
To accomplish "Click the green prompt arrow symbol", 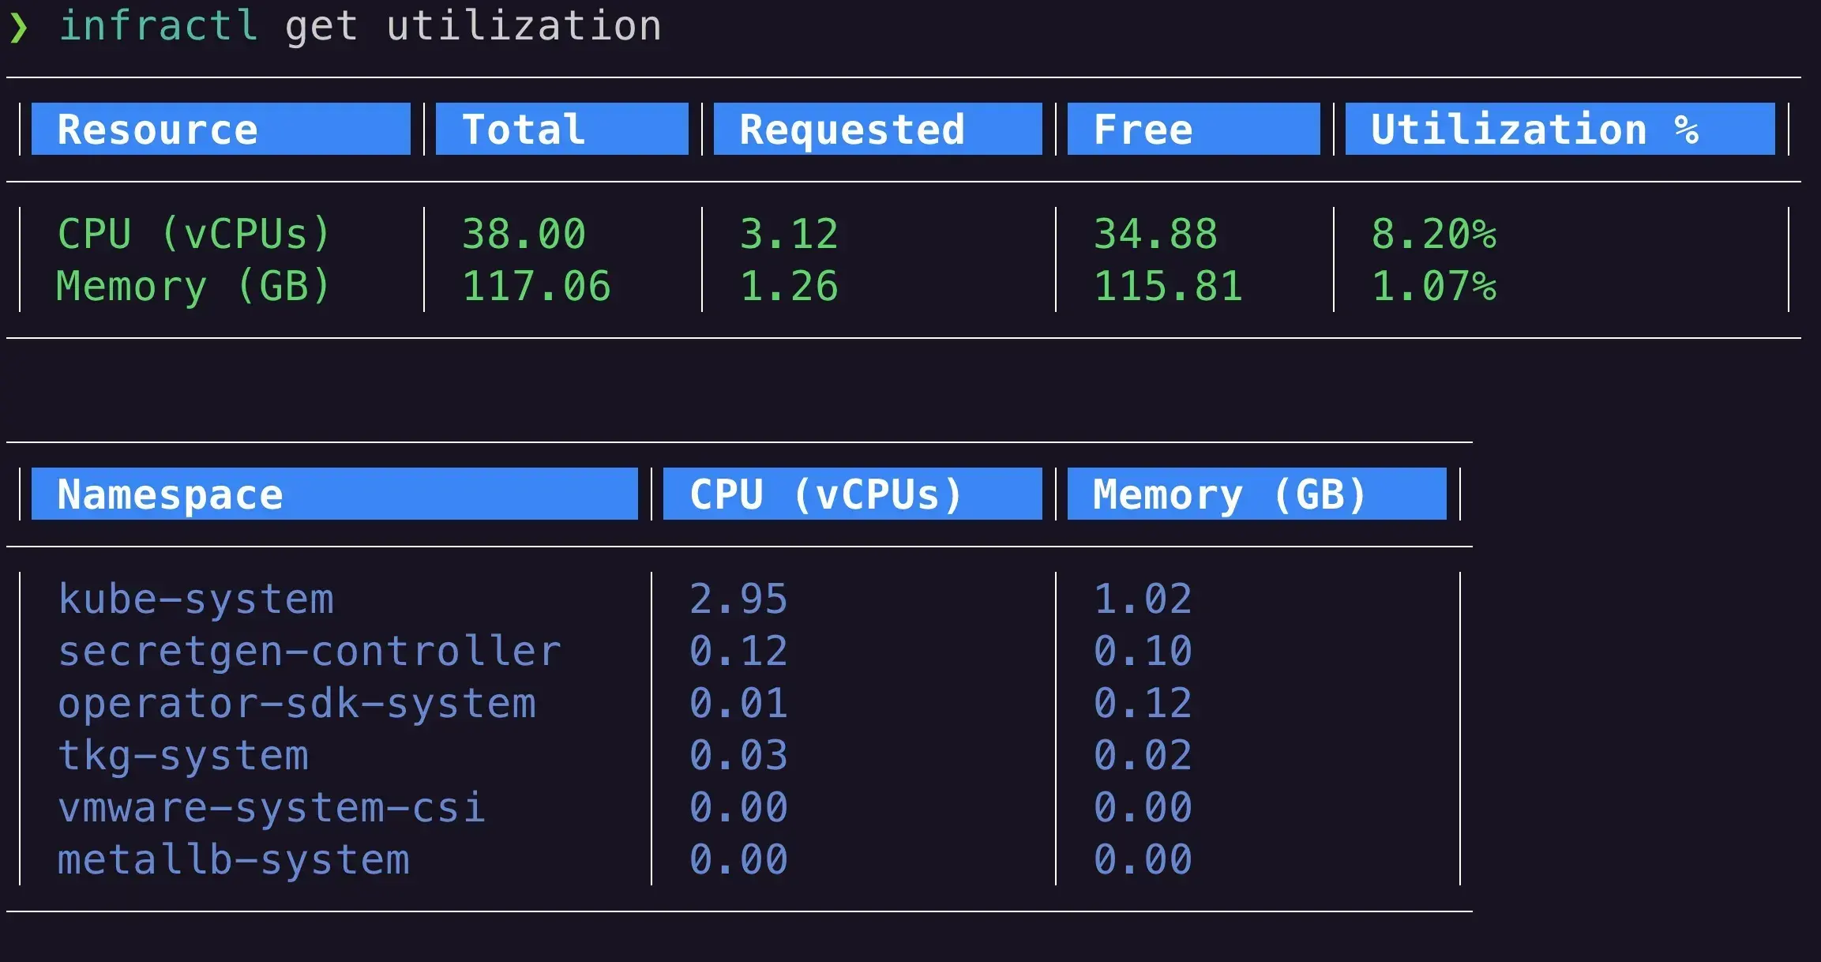I will [21, 26].
